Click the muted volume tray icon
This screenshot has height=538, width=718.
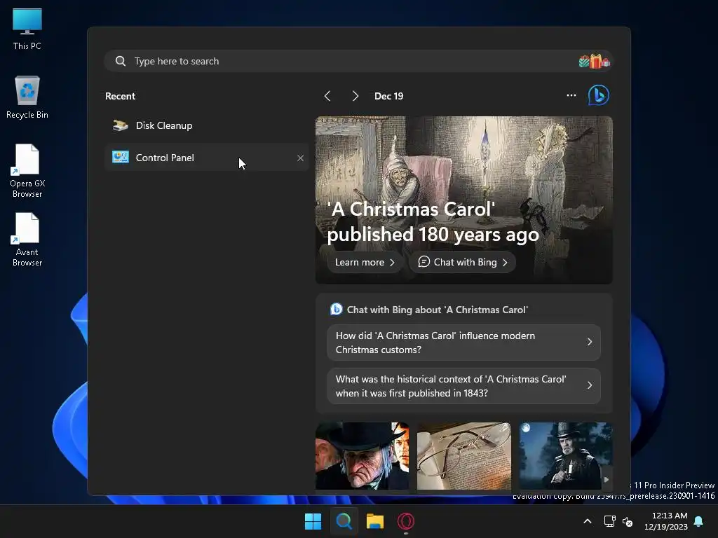click(628, 521)
